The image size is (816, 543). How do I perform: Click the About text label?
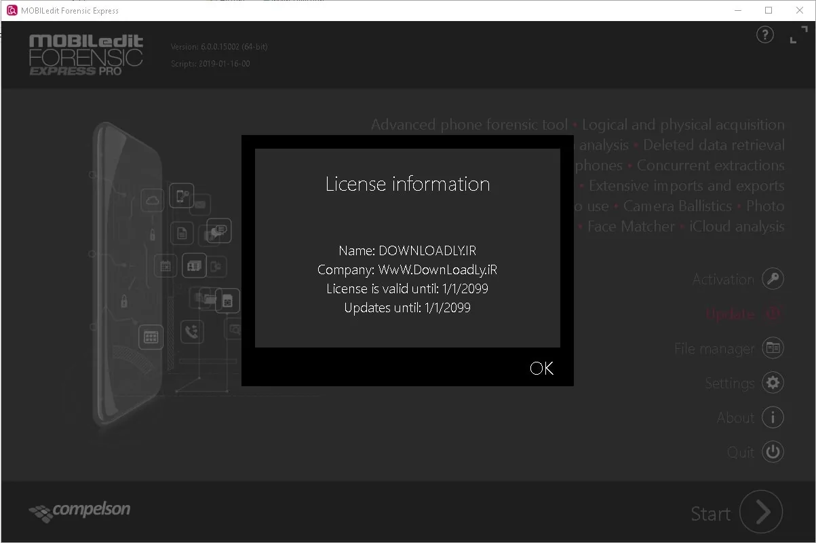736,418
